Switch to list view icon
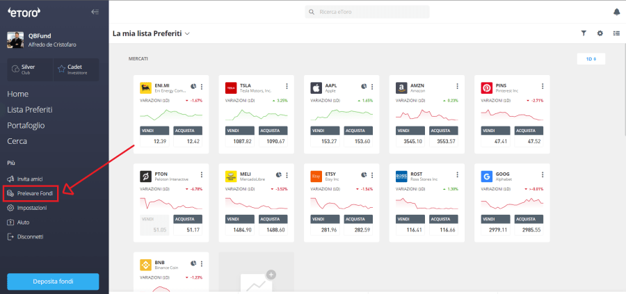626x294 pixels. point(616,33)
